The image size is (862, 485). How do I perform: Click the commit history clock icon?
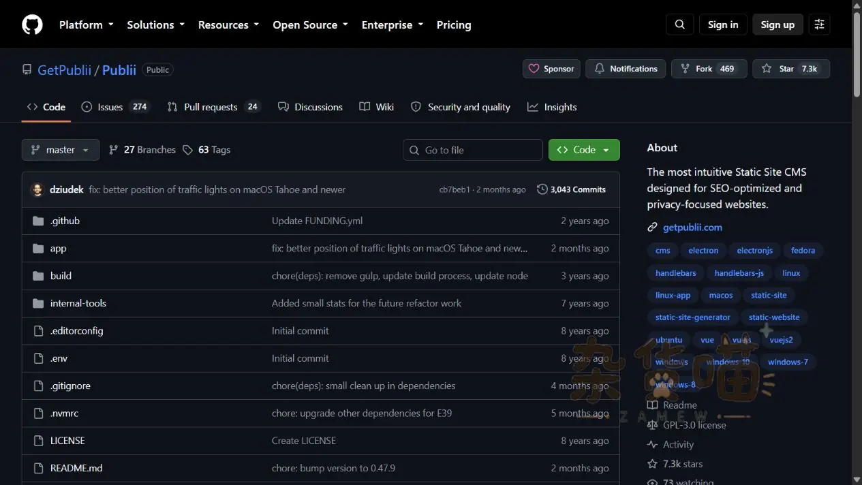[542, 189]
